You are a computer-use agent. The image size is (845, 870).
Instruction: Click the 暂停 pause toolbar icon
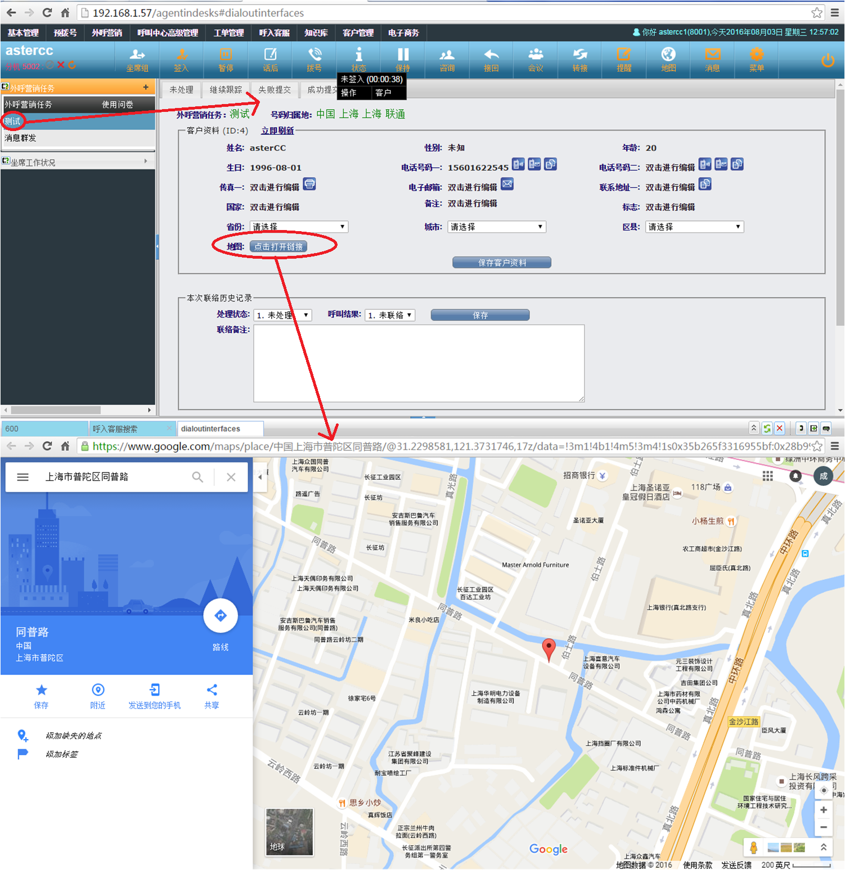(x=226, y=59)
